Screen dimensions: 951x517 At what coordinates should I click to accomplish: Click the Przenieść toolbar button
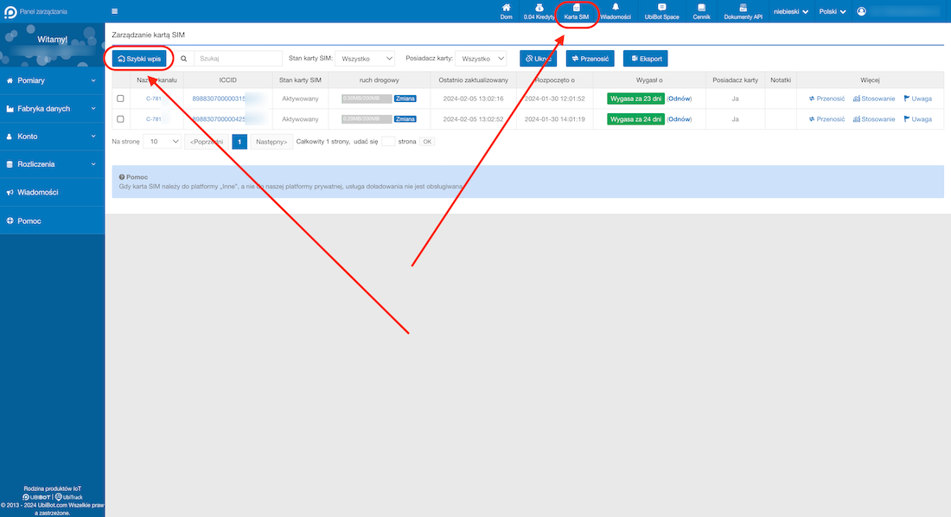tap(590, 59)
